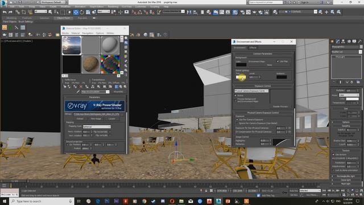Toggle the Angle Snap icon

140,12
